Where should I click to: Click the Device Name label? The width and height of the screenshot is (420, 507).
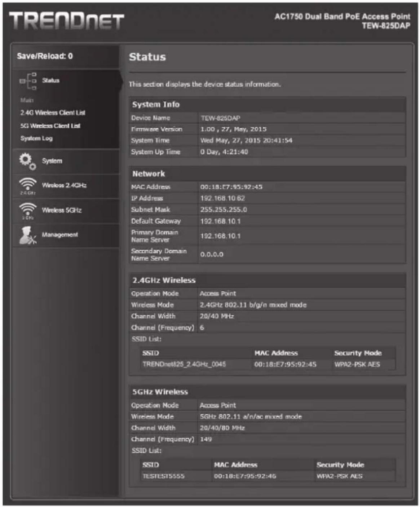click(150, 118)
